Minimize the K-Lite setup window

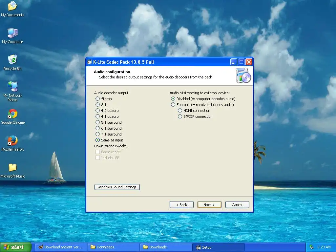coord(233,62)
